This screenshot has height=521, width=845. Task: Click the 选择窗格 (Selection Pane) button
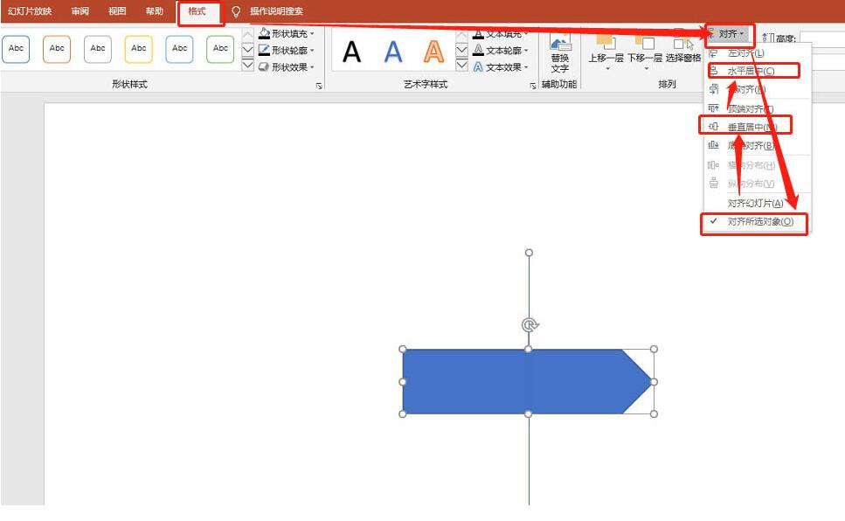coord(682,54)
